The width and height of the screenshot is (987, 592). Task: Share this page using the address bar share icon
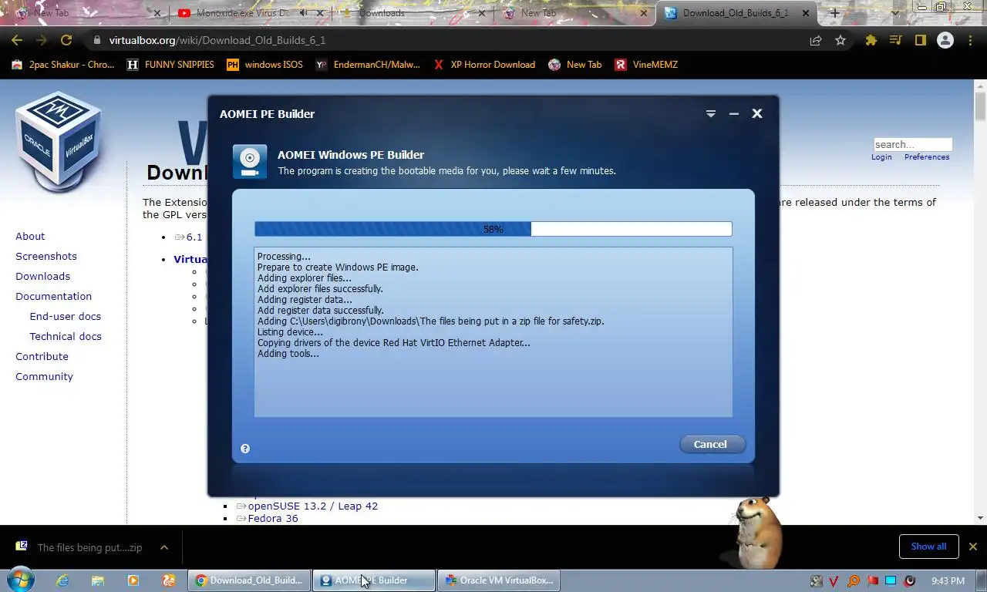[816, 40]
